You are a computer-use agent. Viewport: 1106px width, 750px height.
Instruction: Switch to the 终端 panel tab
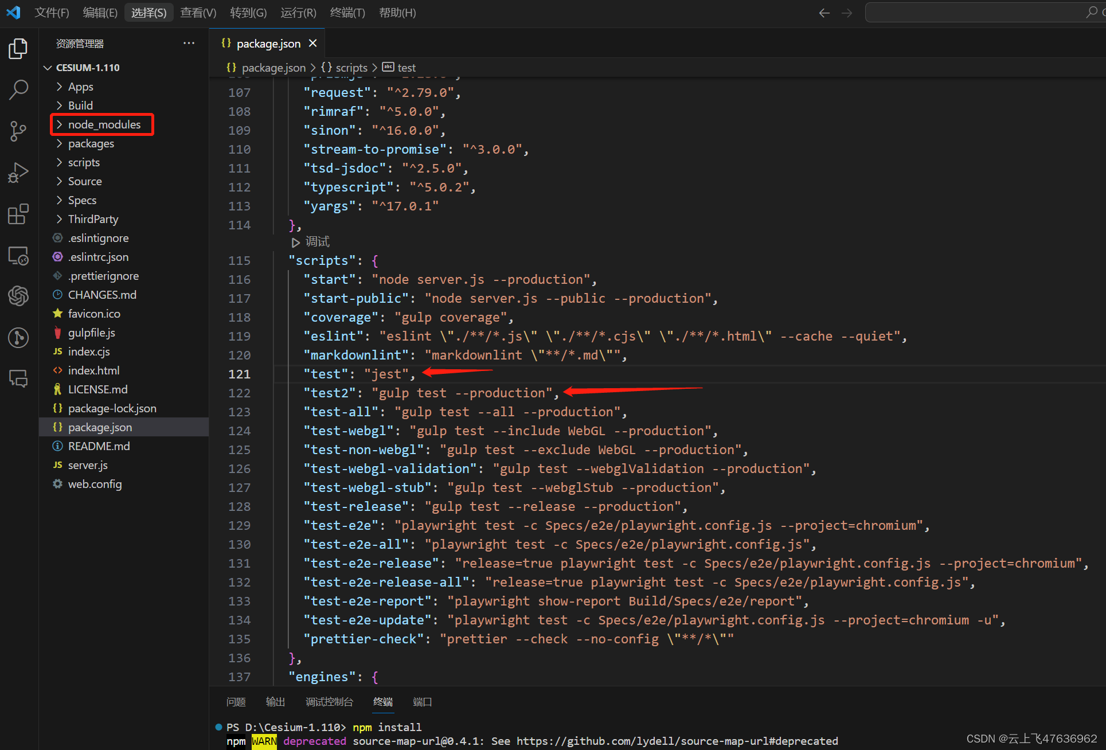(x=383, y=702)
